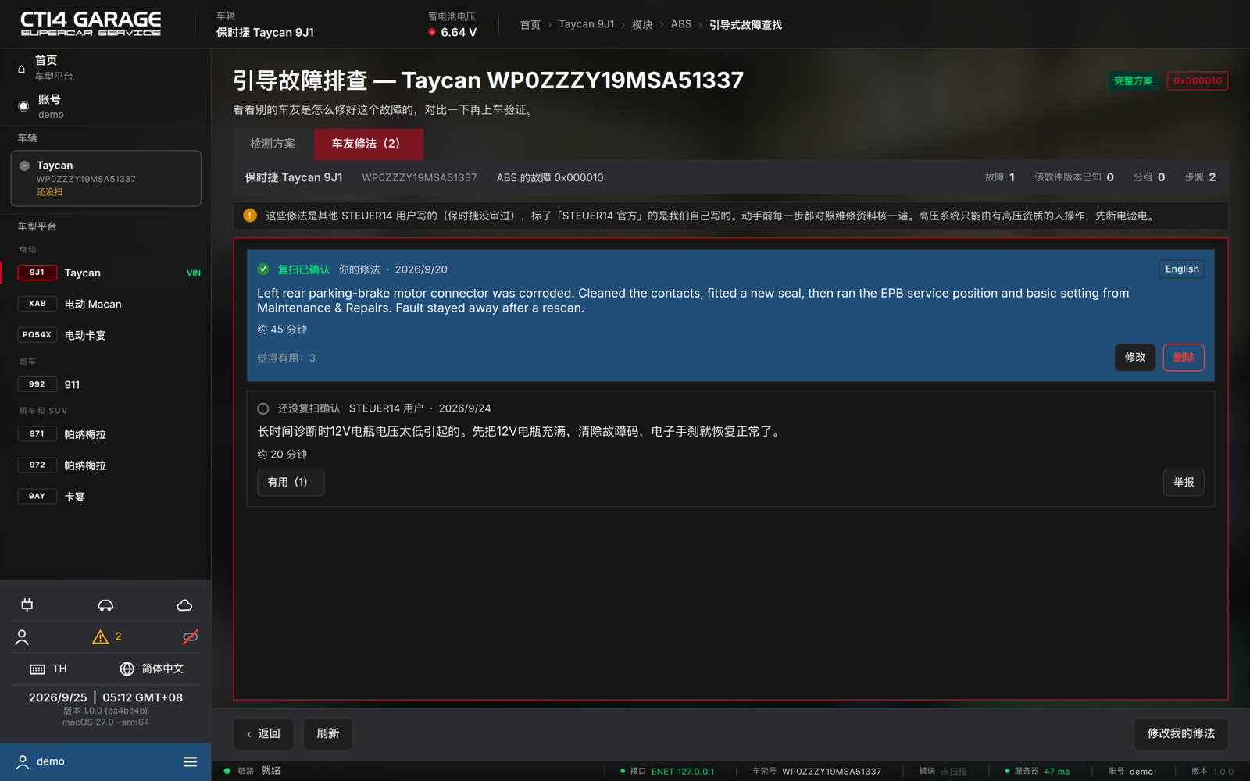Click the 约 20 分钟 duration text
The width and height of the screenshot is (1250, 781).
(x=282, y=455)
